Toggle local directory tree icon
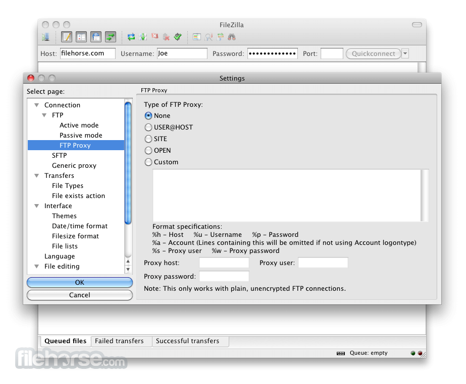The height and width of the screenshot is (384, 466). tap(81, 37)
